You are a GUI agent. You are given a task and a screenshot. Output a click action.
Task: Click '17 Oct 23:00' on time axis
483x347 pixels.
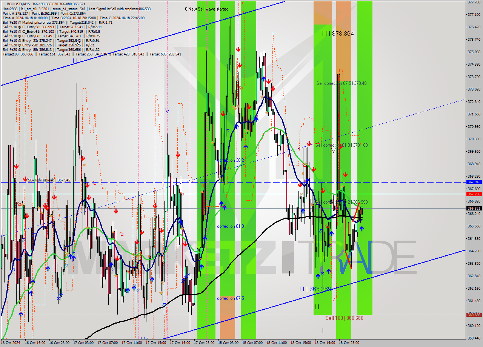tap(204, 343)
